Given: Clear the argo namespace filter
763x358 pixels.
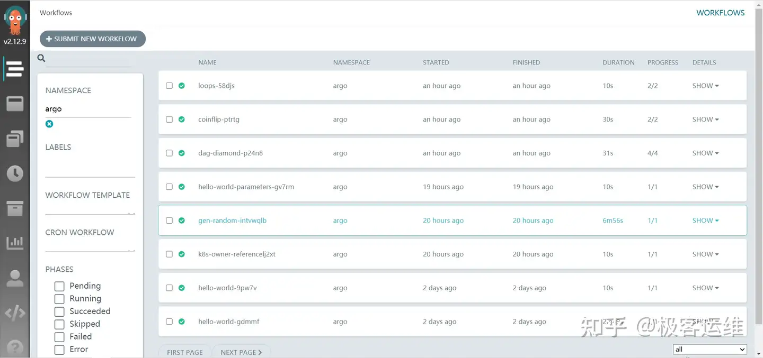Looking at the screenshot, I should [x=49, y=124].
